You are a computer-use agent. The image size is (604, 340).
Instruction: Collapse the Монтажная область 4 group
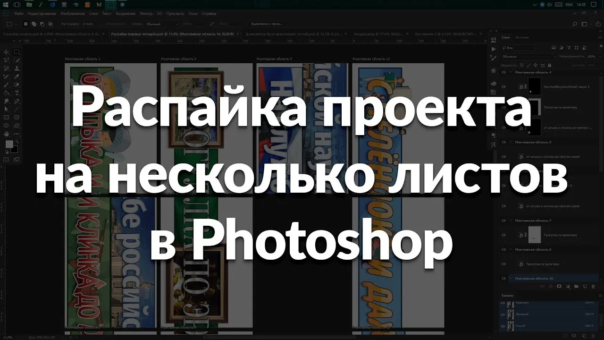click(x=511, y=72)
